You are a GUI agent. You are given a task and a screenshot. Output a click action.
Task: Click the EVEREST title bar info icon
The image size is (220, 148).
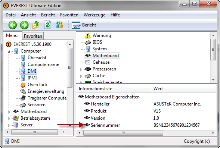tap(6, 6)
